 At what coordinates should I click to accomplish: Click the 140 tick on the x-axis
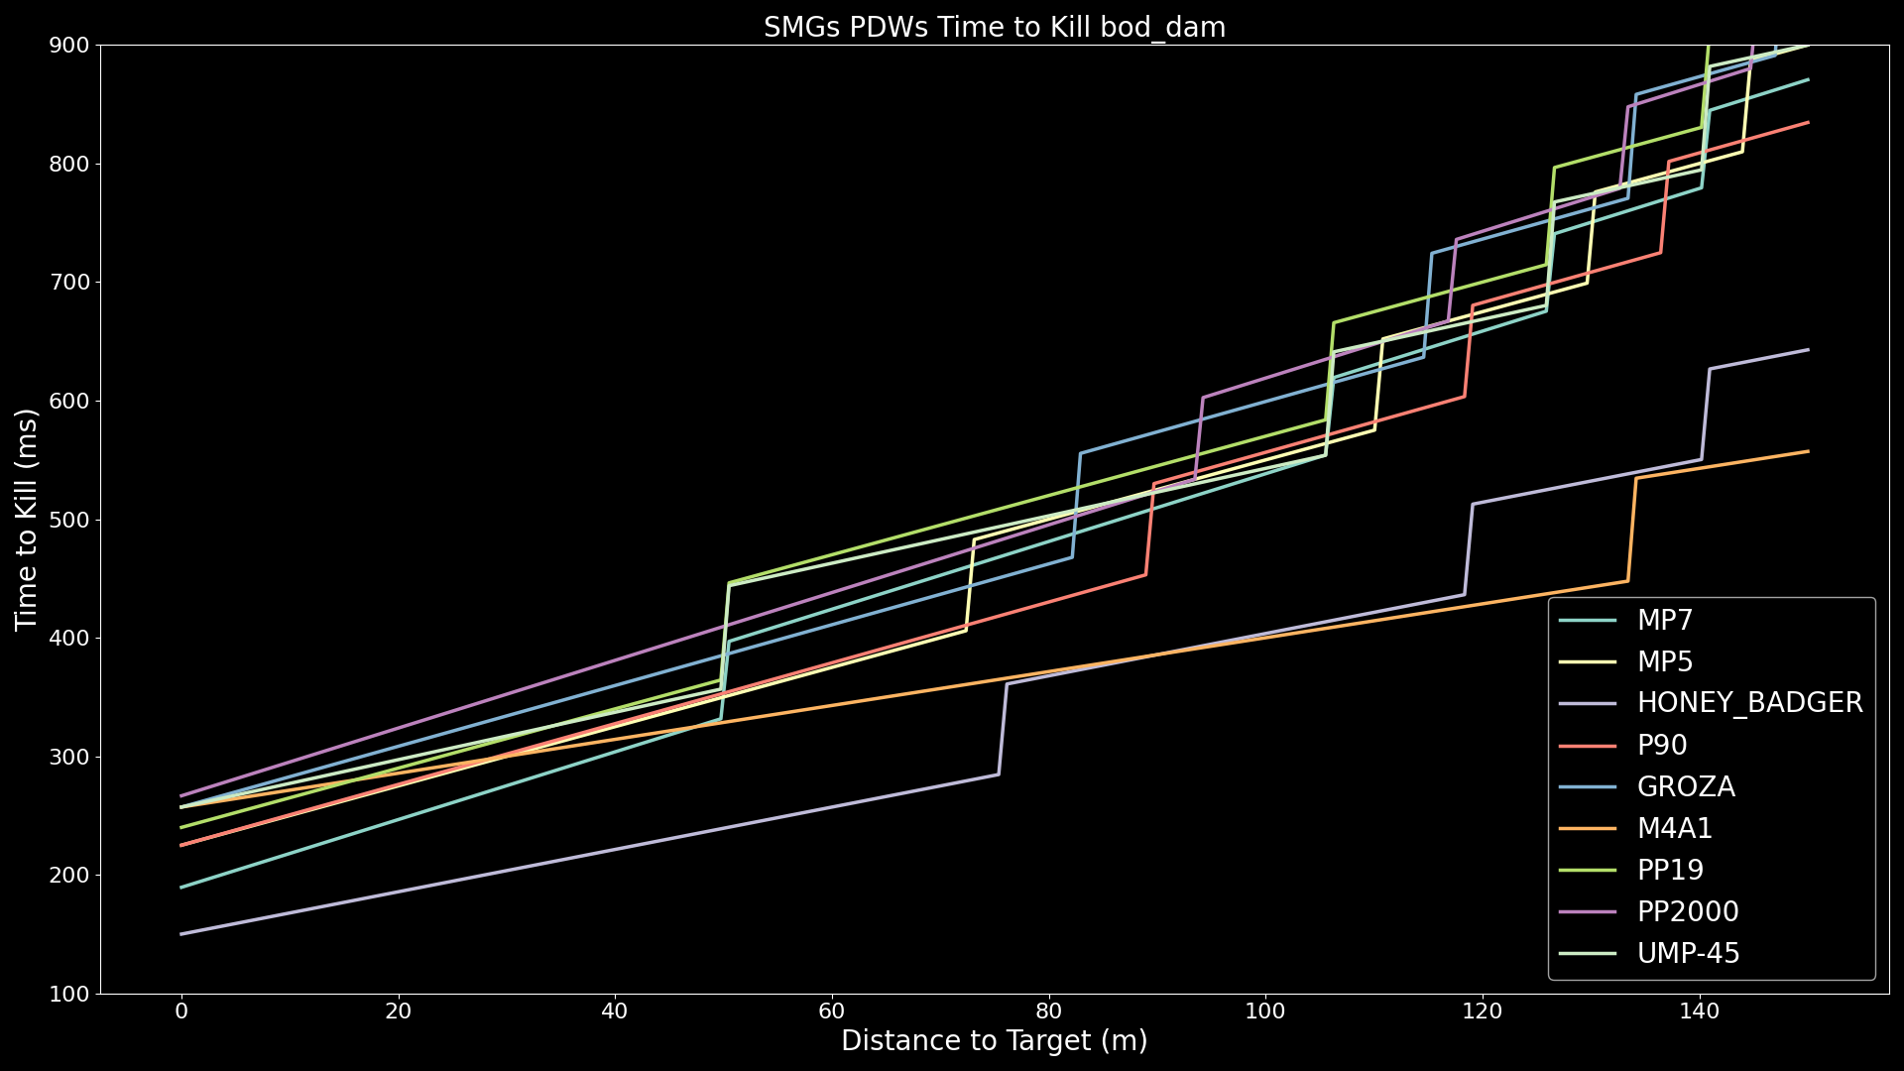[x=1699, y=1011]
